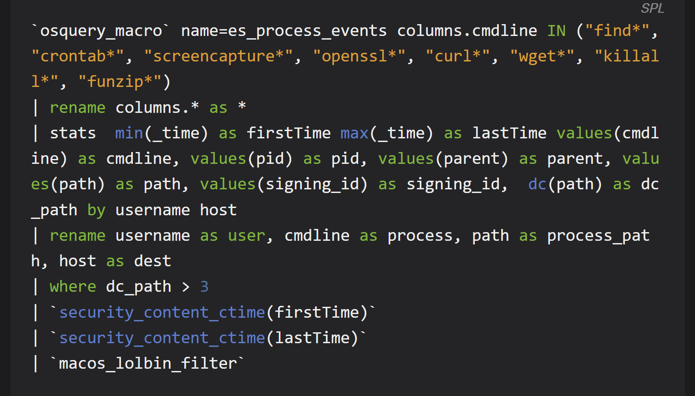Click the "crontab*" string value

[x=77, y=56]
